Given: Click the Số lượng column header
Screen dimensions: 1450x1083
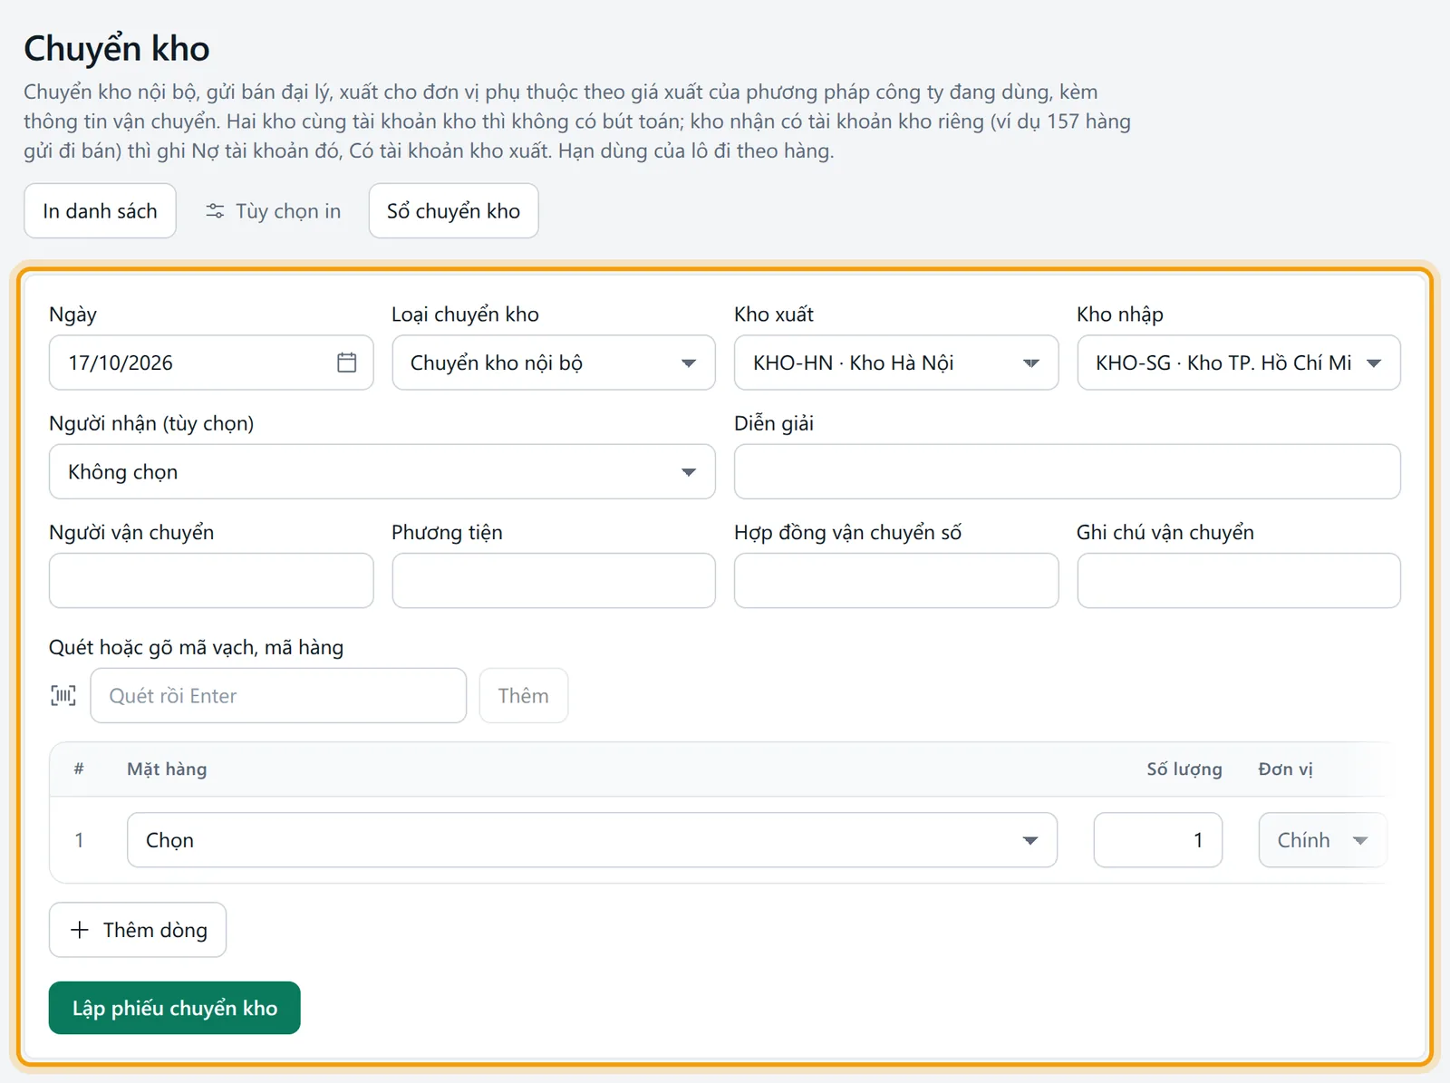Looking at the screenshot, I should [x=1184, y=769].
